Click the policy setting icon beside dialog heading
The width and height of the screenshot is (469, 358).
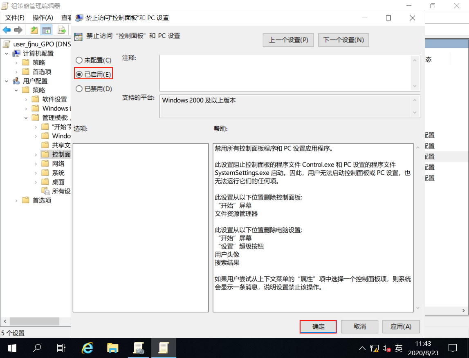coord(79,36)
